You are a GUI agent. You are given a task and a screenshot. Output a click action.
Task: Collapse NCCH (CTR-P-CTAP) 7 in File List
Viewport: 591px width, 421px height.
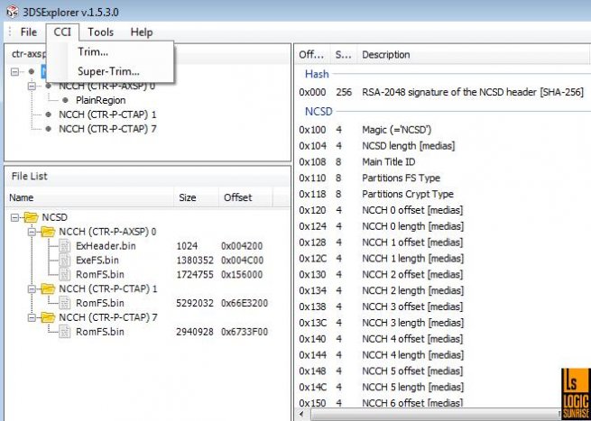32,317
